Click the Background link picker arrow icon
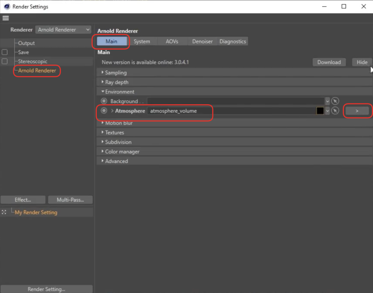Screen dimensions: 373x293 335,101
